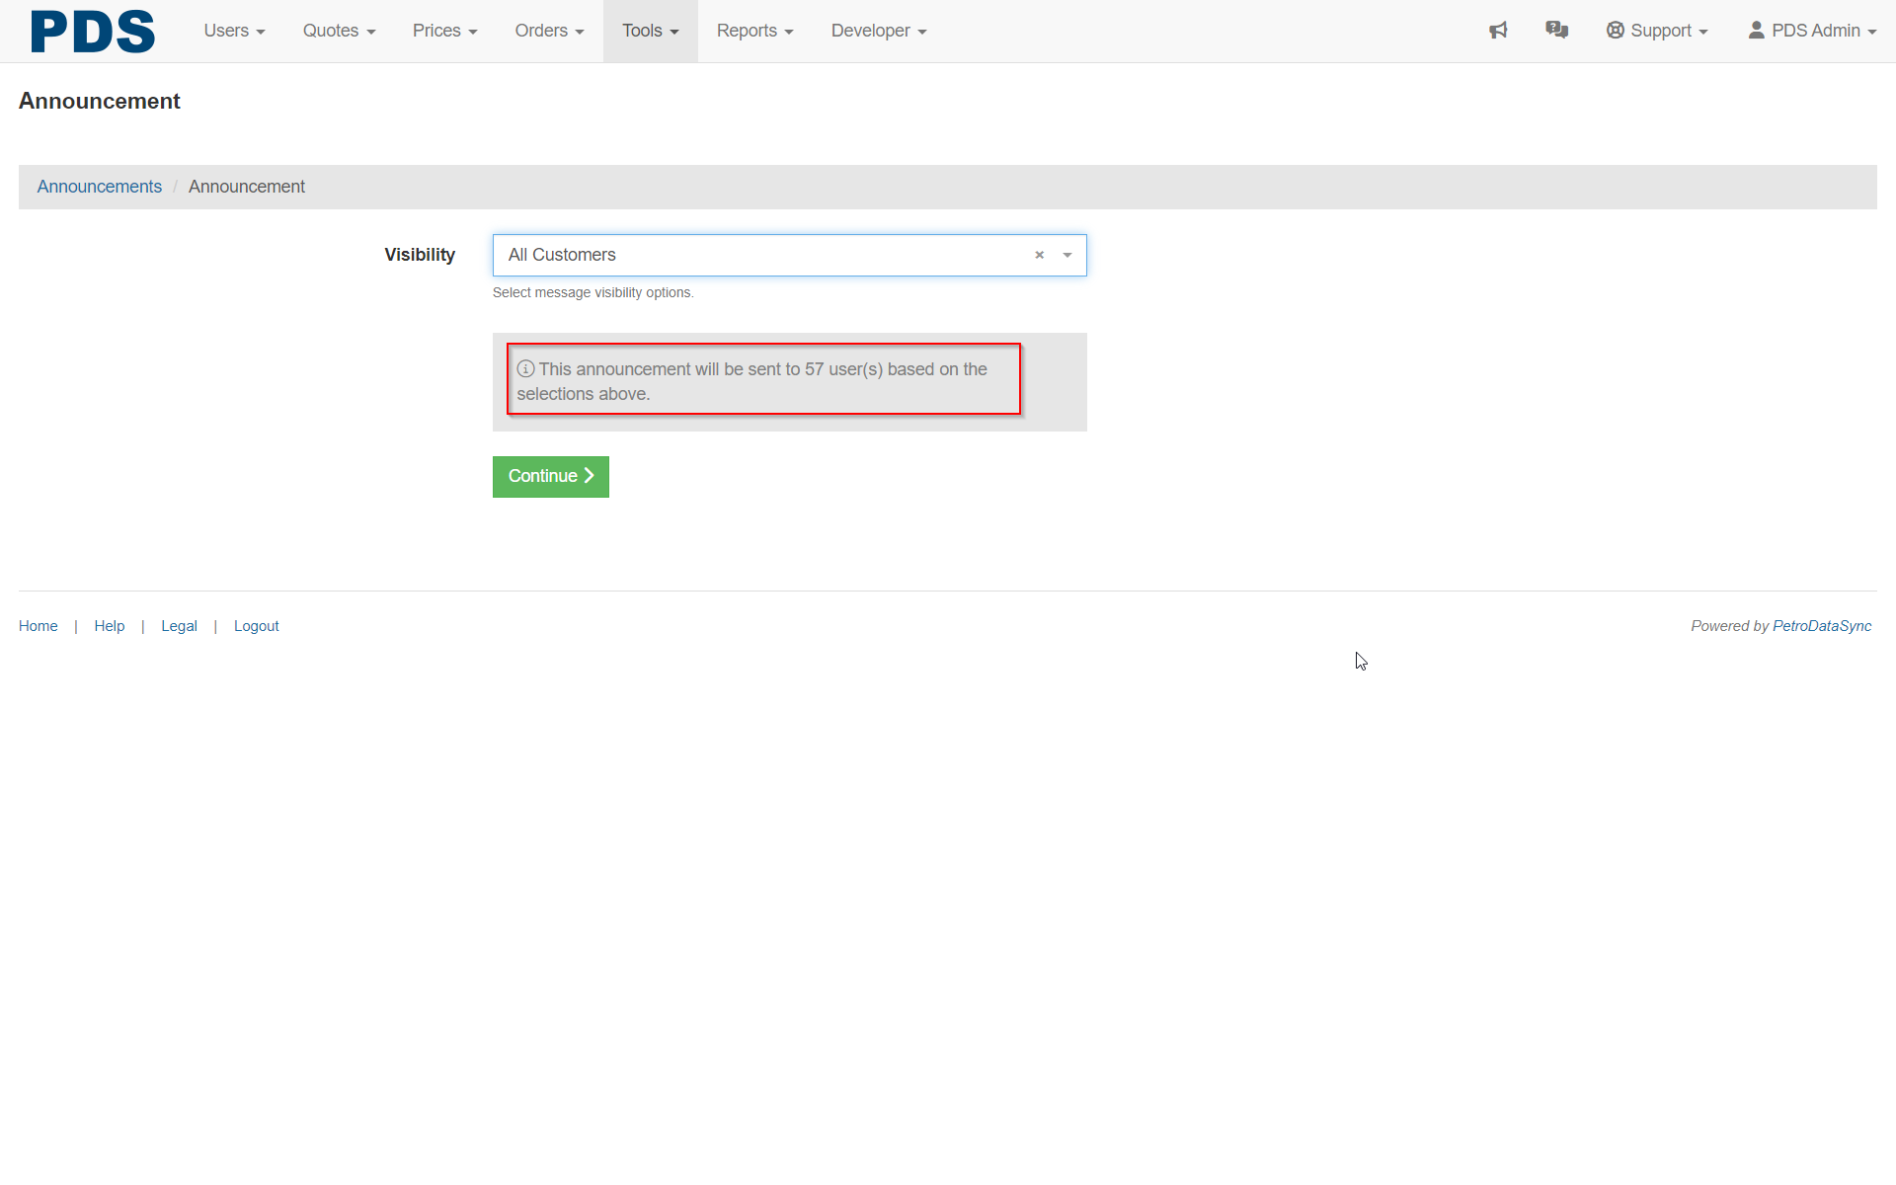Open the Quotes menu
Image resolution: width=1896 pixels, height=1185 pixels.
(339, 31)
